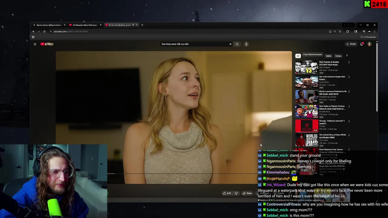Viewport: 388px width, 218px height.
Task: Select the From Stevie Emerson chip
Action: click(x=313, y=55)
